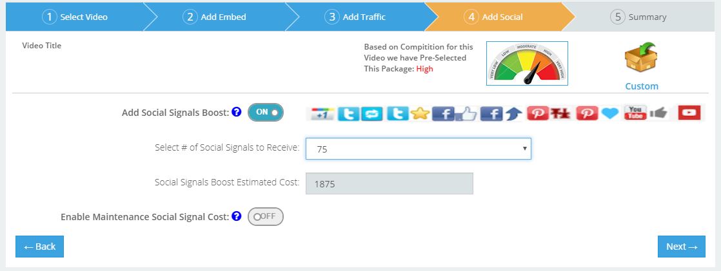Click the Next button
Viewport: 721px width, 271px height.
[681, 247]
